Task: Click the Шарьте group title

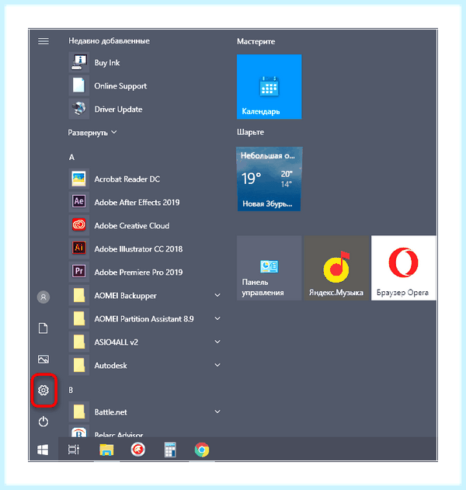Action: (x=250, y=132)
